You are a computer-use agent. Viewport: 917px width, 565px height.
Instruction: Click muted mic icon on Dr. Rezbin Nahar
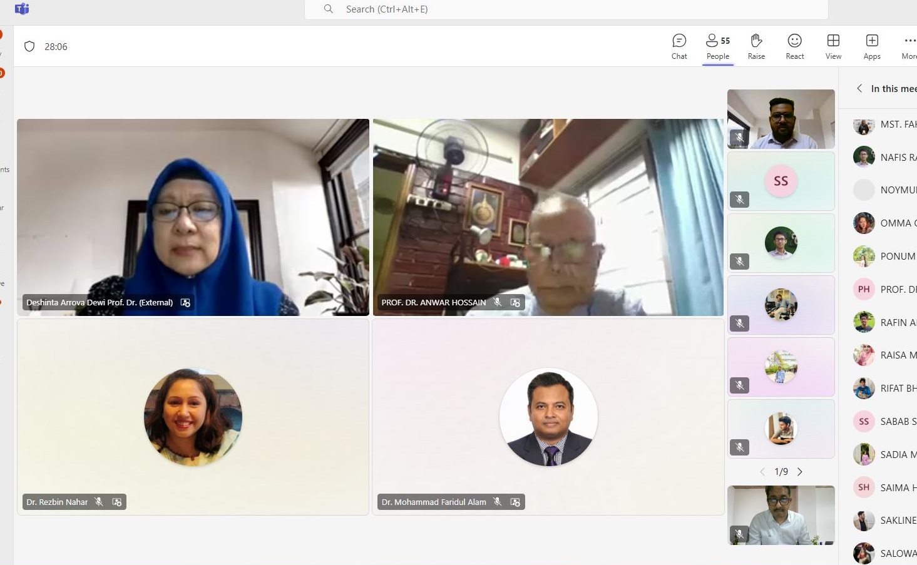click(x=99, y=502)
